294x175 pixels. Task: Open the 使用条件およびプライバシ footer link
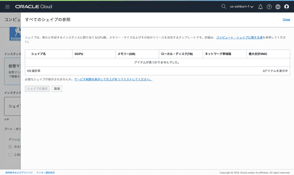pos(19,173)
